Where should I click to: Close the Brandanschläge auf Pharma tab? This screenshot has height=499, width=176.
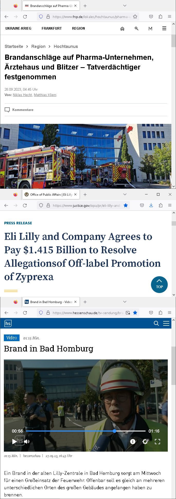tap(75, 6)
